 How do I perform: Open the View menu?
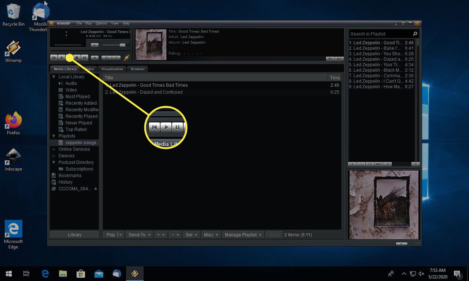115,23
